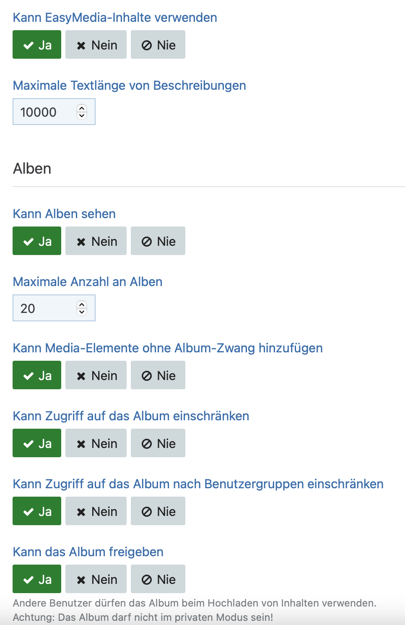Set 'Kann Zugriff auf das Album einschränken' to Nein
This screenshot has height=625, width=405.
(96, 443)
